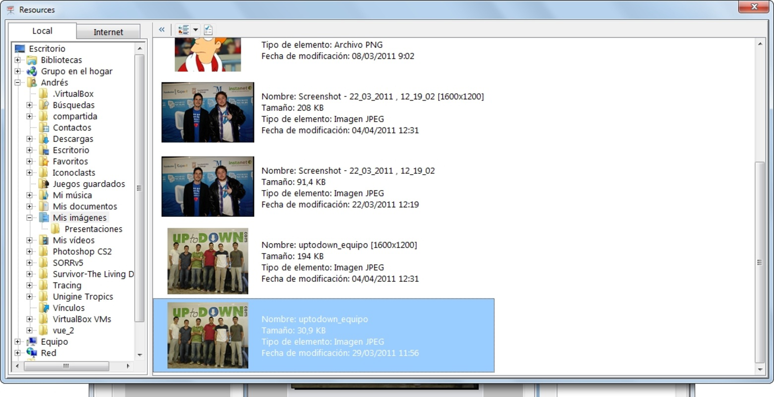Click the Equipo computer icon
774x397 pixels.
(32, 341)
